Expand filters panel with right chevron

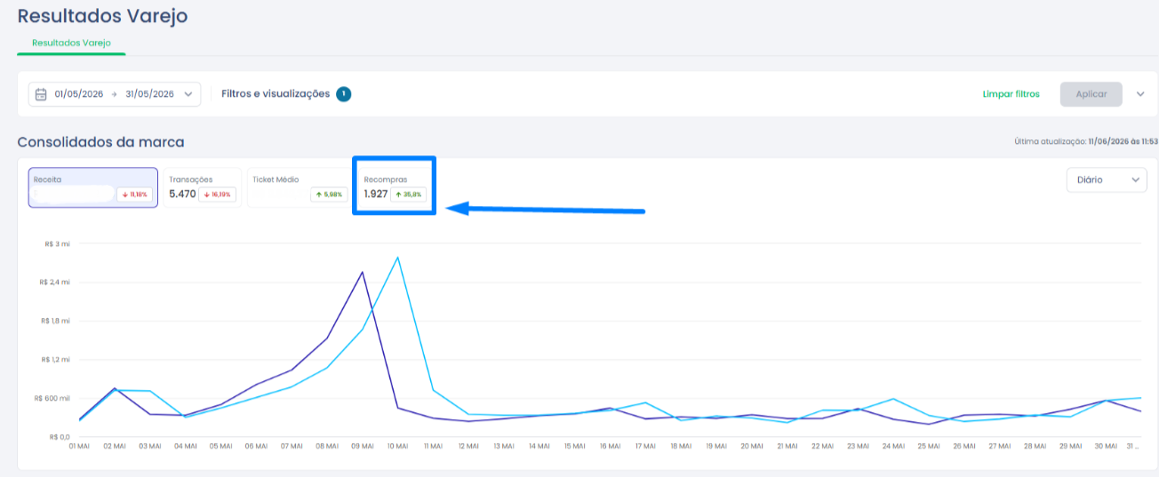(x=1140, y=94)
